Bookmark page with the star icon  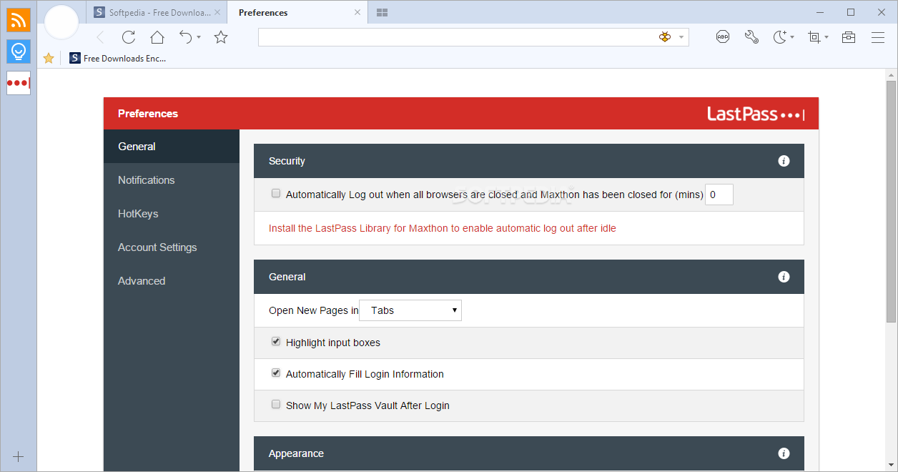(221, 37)
